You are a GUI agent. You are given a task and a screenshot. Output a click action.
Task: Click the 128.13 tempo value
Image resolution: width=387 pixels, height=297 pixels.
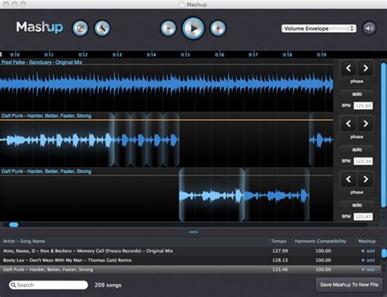point(280,260)
